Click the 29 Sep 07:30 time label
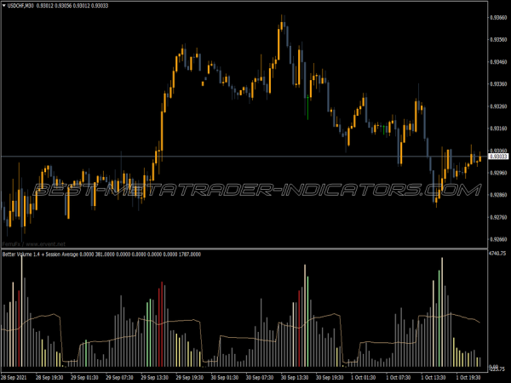Screen dimensions: 511x383 (119, 377)
